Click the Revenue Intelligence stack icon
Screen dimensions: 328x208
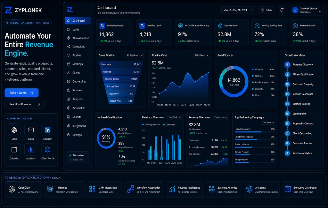172,189
